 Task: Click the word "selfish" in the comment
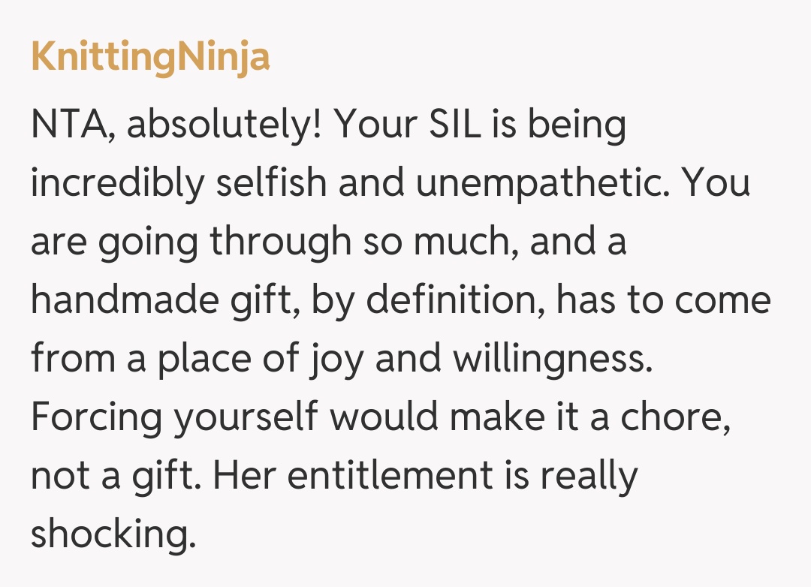click(x=272, y=184)
